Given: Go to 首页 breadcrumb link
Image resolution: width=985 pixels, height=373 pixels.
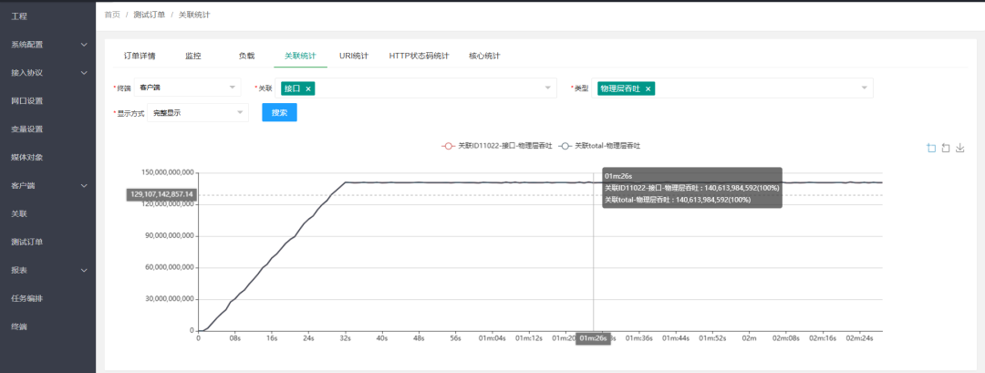Looking at the screenshot, I should point(112,15).
